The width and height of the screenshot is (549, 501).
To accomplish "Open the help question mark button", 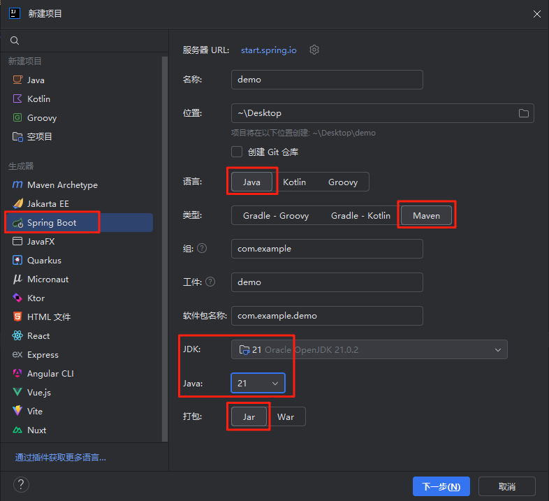I will coord(21,485).
